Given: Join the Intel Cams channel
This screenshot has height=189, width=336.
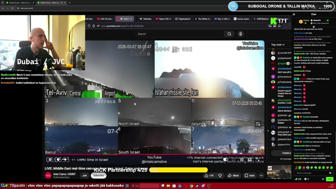Looking at the screenshot, I should 85,176.
